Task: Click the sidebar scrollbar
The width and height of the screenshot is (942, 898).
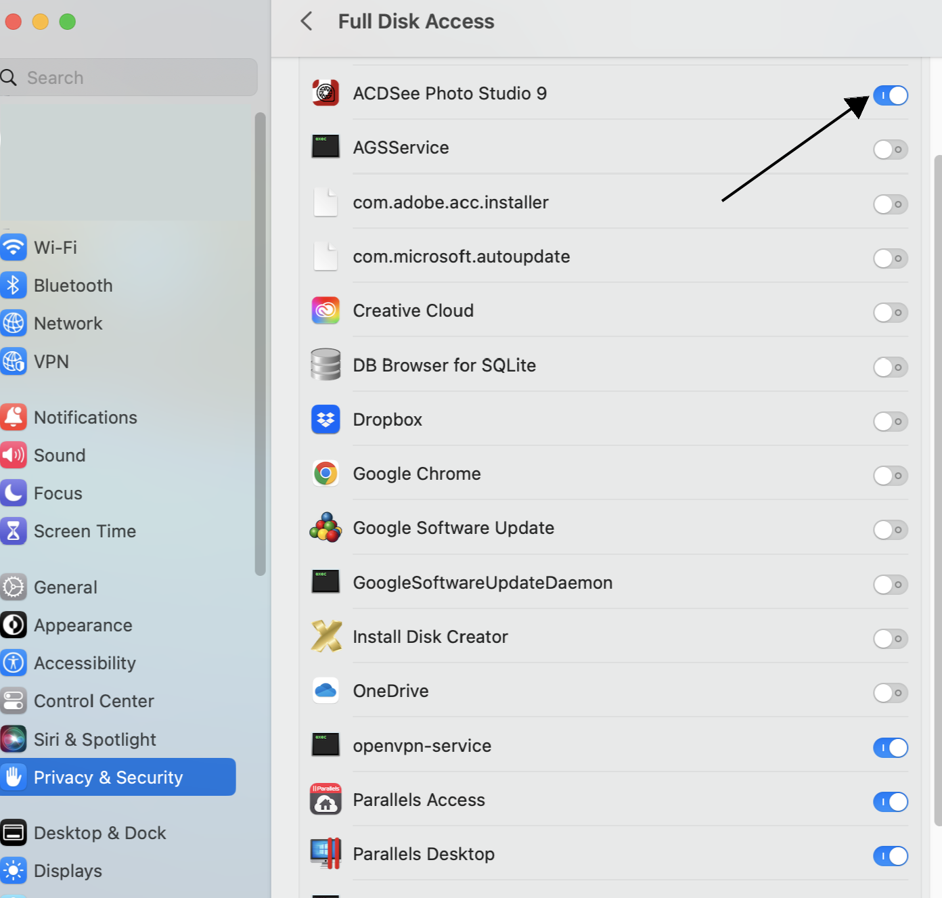Action: tap(260, 344)
